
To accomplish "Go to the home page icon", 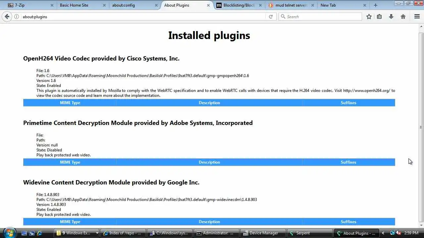I will pyautogui.click(x=403, y=17).
